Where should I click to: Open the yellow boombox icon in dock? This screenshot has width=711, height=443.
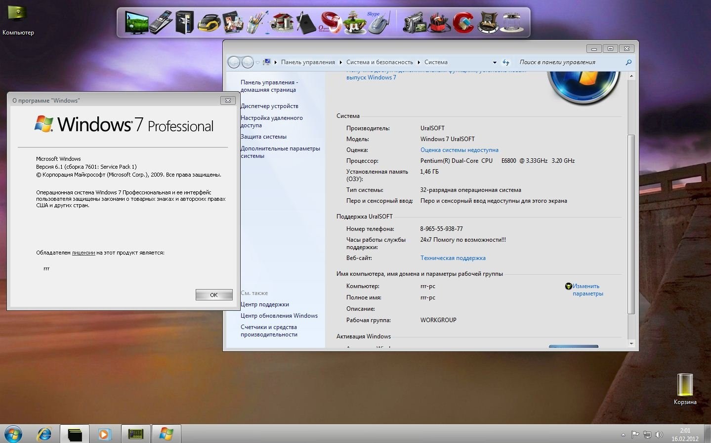(209, 23)
